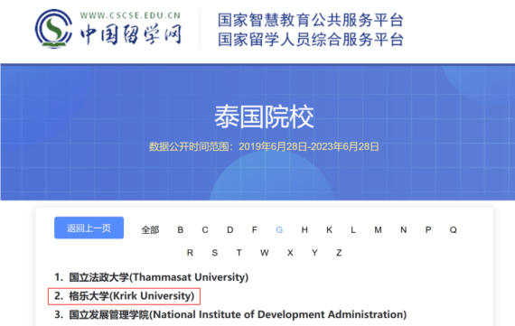Viewport: 515px width, 326px height.
Task: Filter schools by letter R
Action: tap(190, 253)
